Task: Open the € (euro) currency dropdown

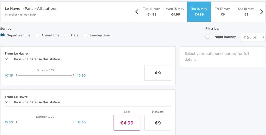Action: click(253, 37)
